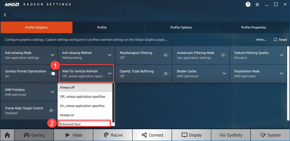Image resolution: width=290 pixels, height=141 pixels.
Task: Open the ReLive section
Action: [x=113, y=135]
